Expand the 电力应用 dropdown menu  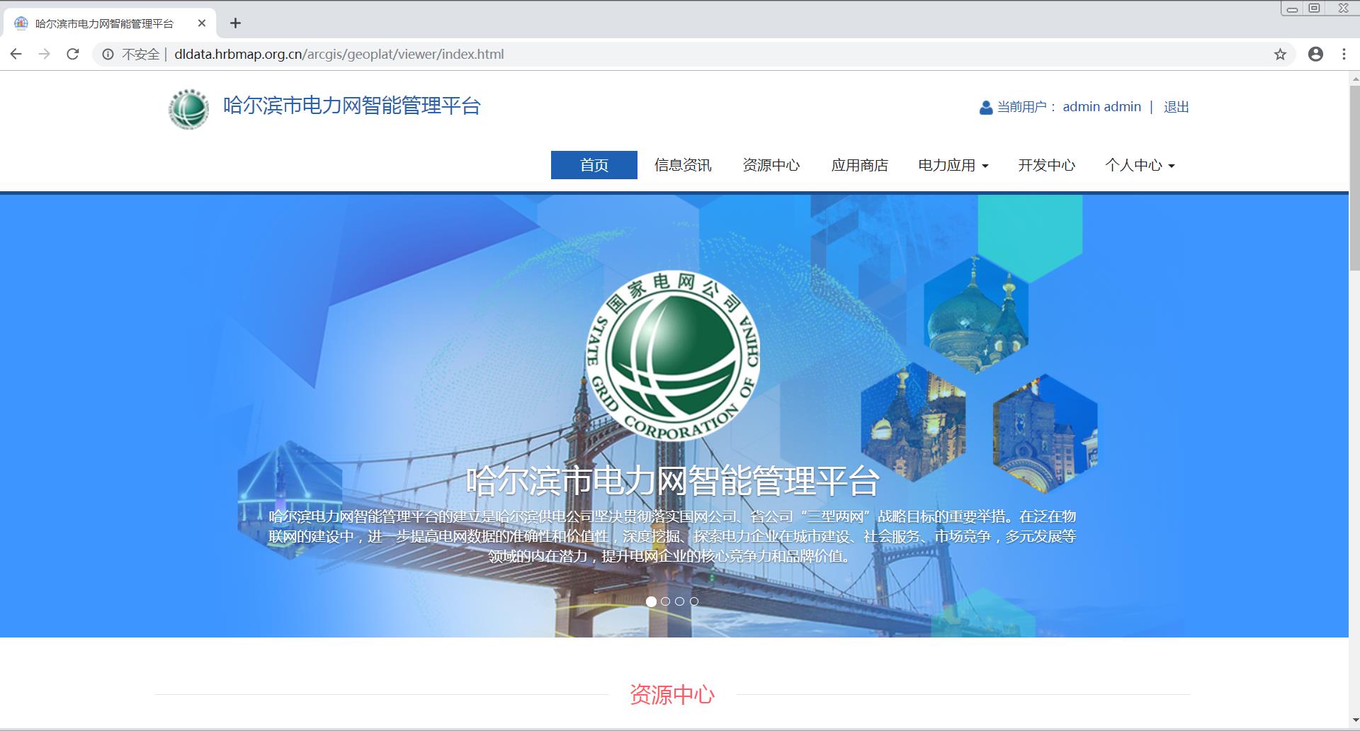[x=953, y=165]
